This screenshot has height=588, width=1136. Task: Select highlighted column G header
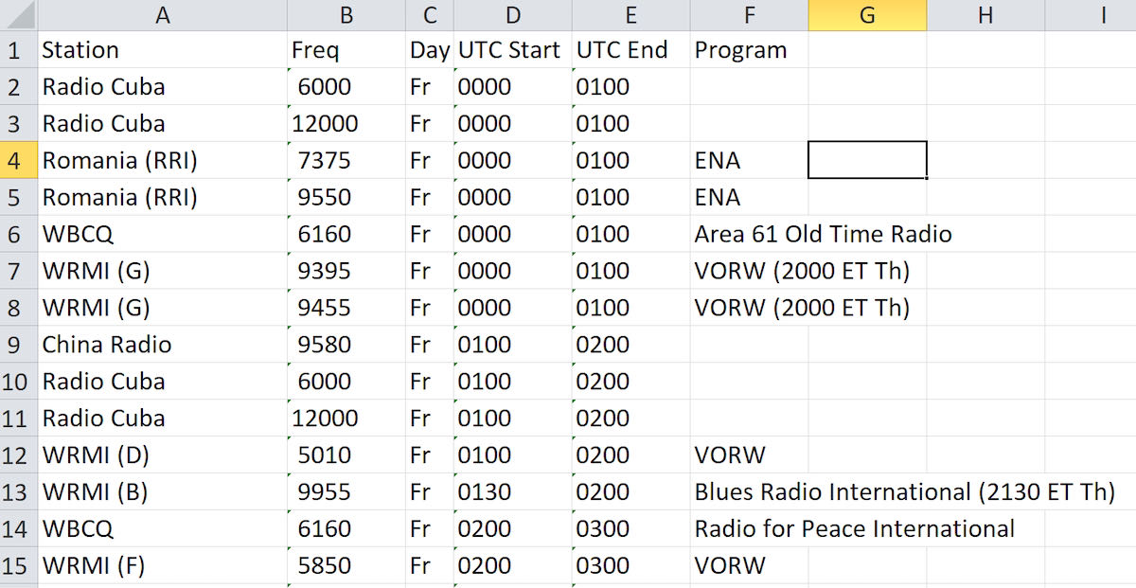[x=867, y=15]
